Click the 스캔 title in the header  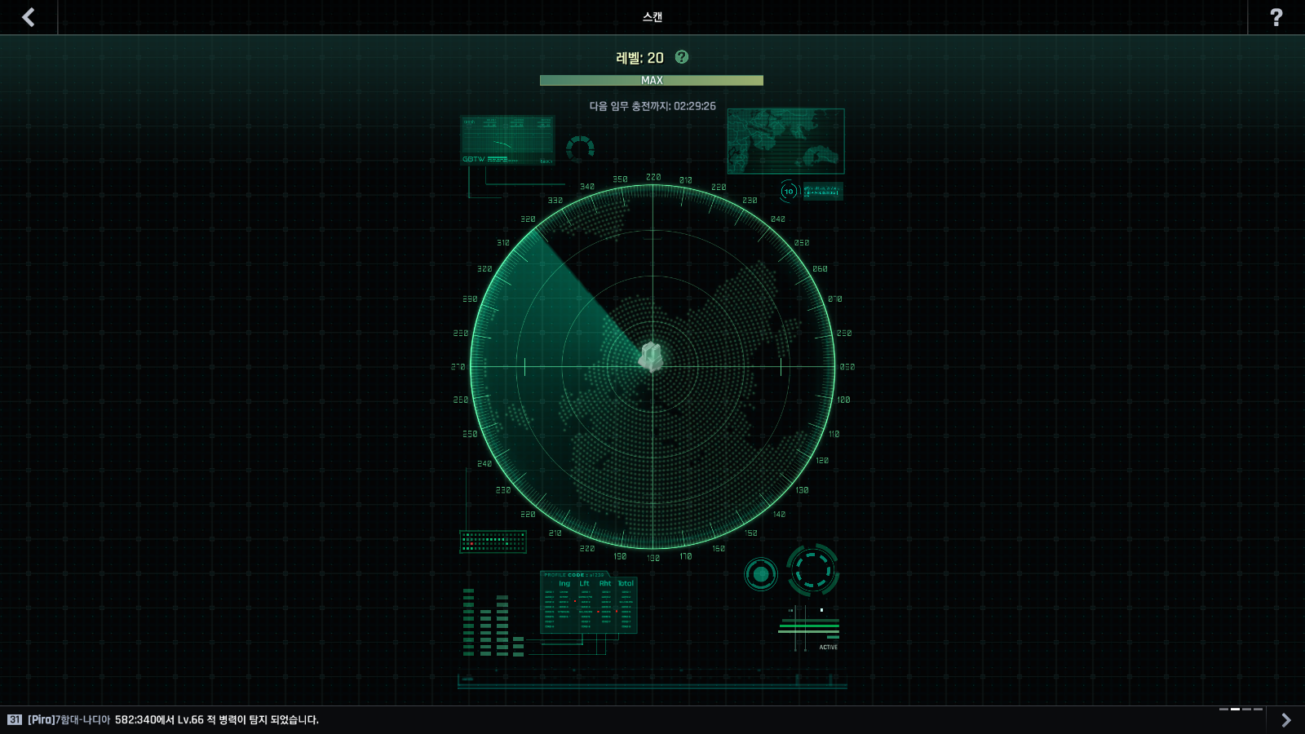pyautogui.click(x=652, y=17)
